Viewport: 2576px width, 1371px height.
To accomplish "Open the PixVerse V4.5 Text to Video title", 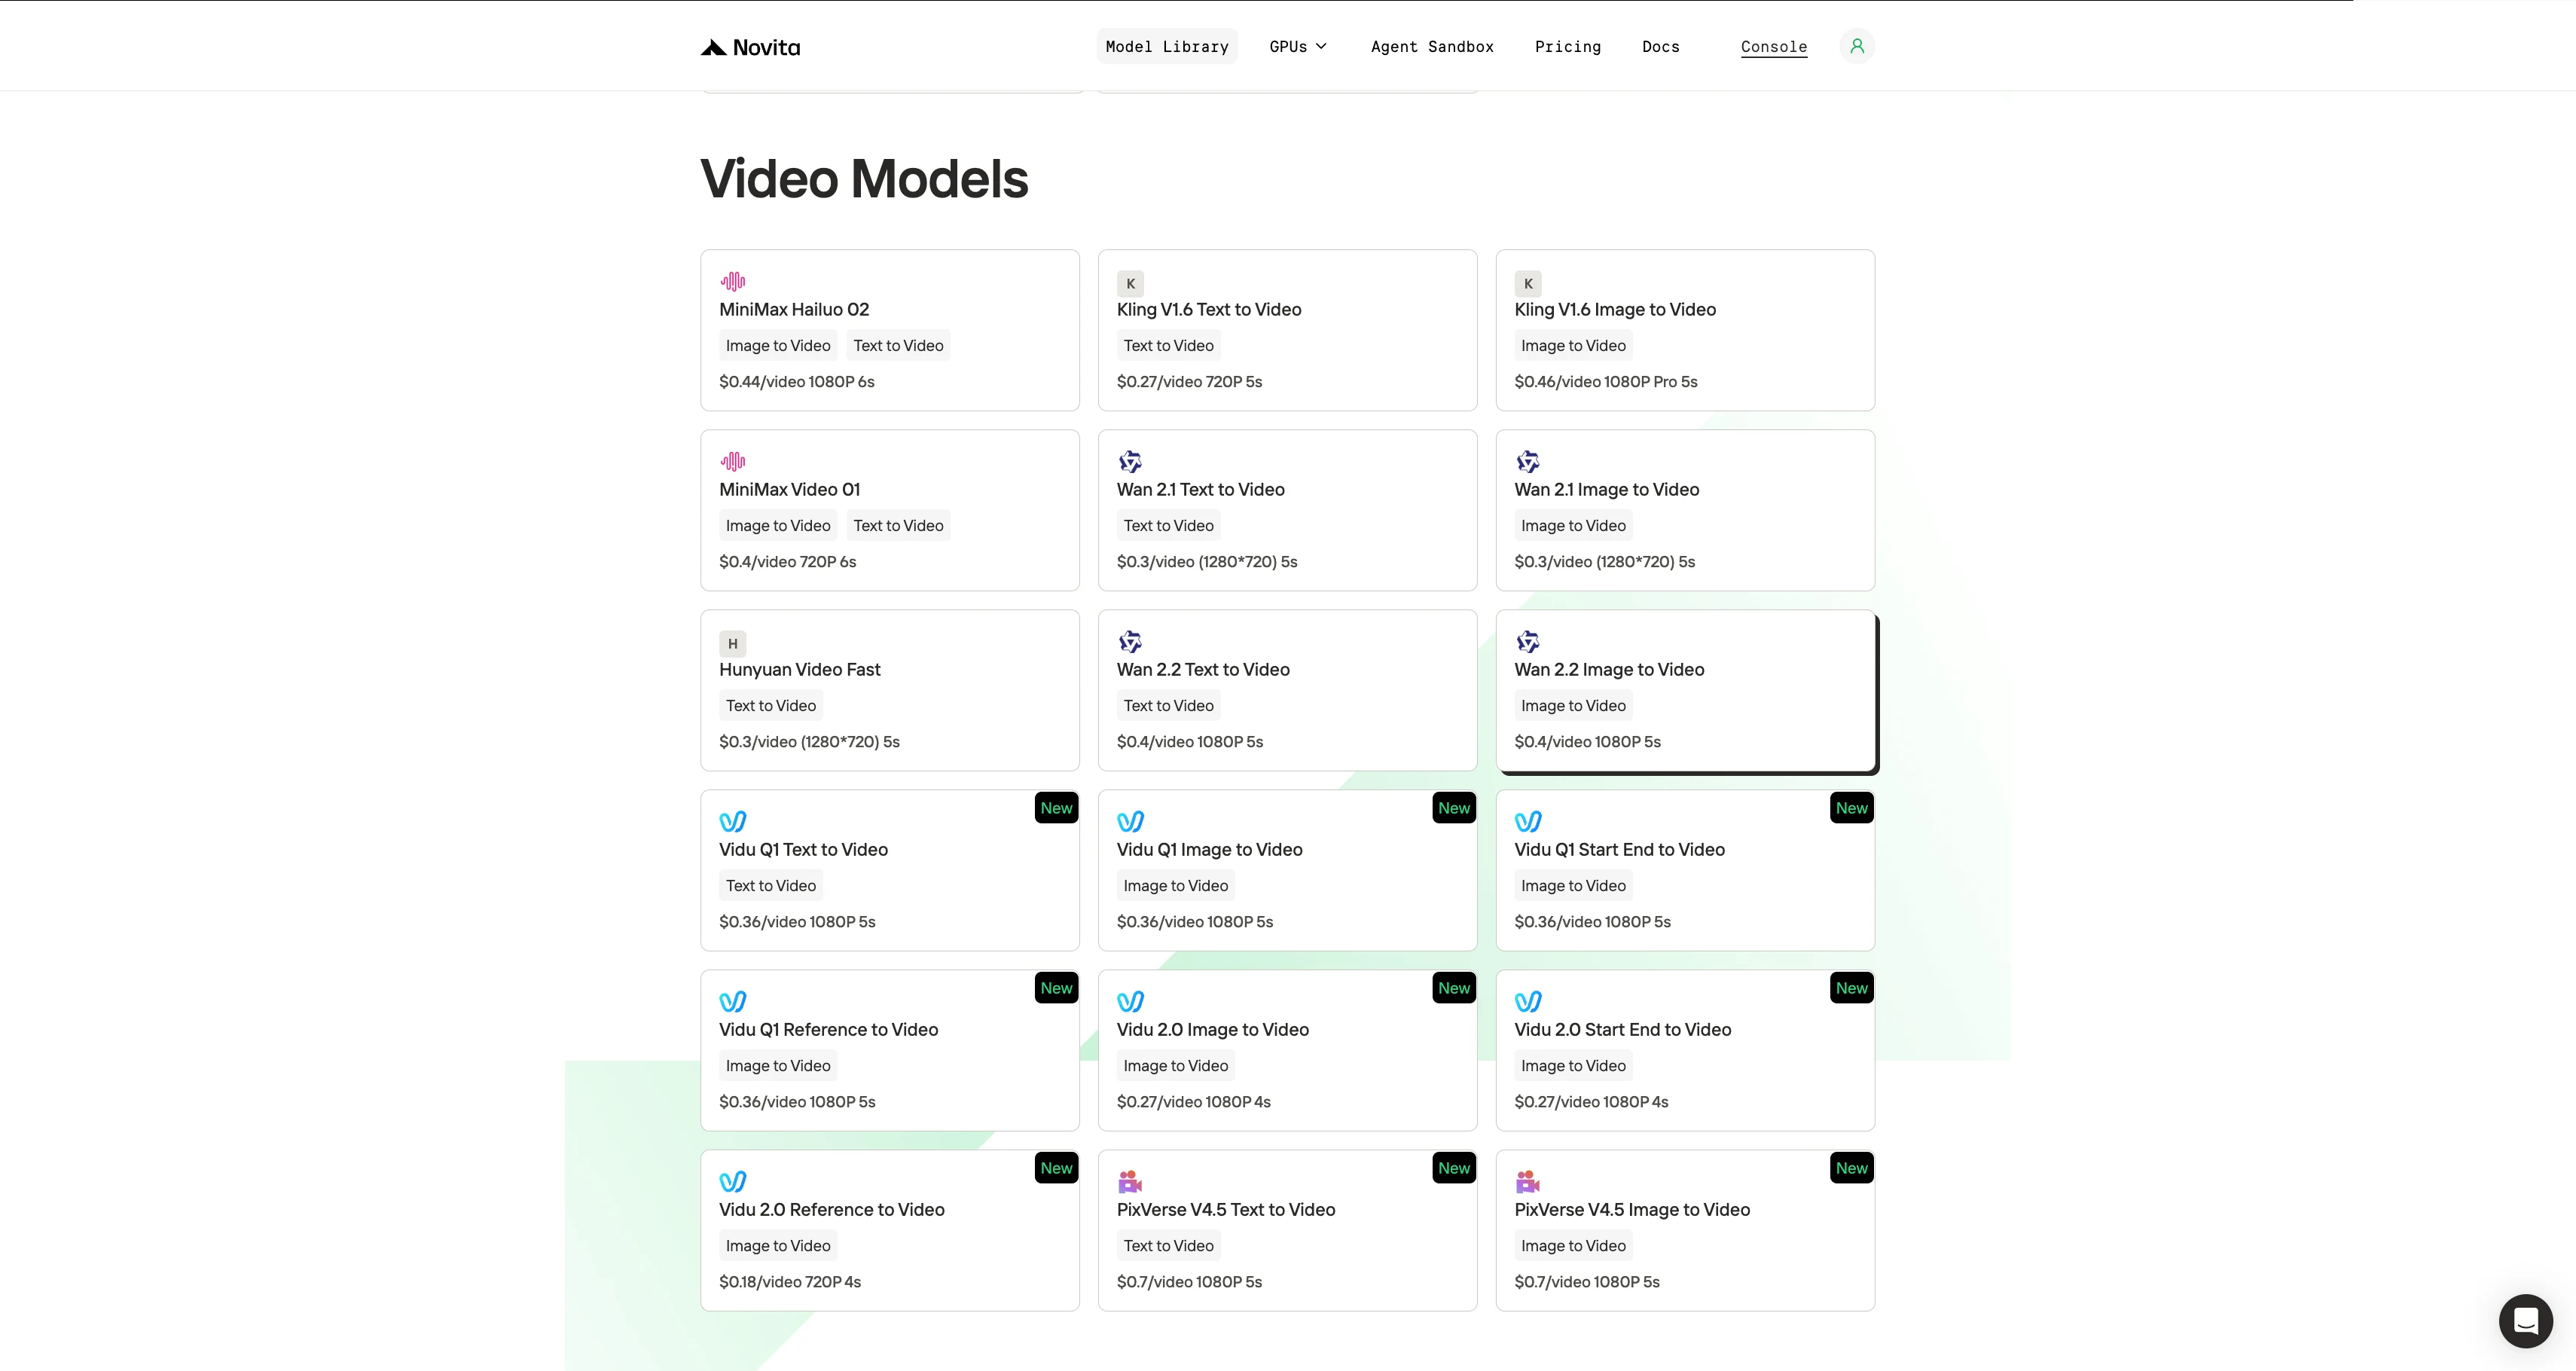I will pos(1226,1210).
